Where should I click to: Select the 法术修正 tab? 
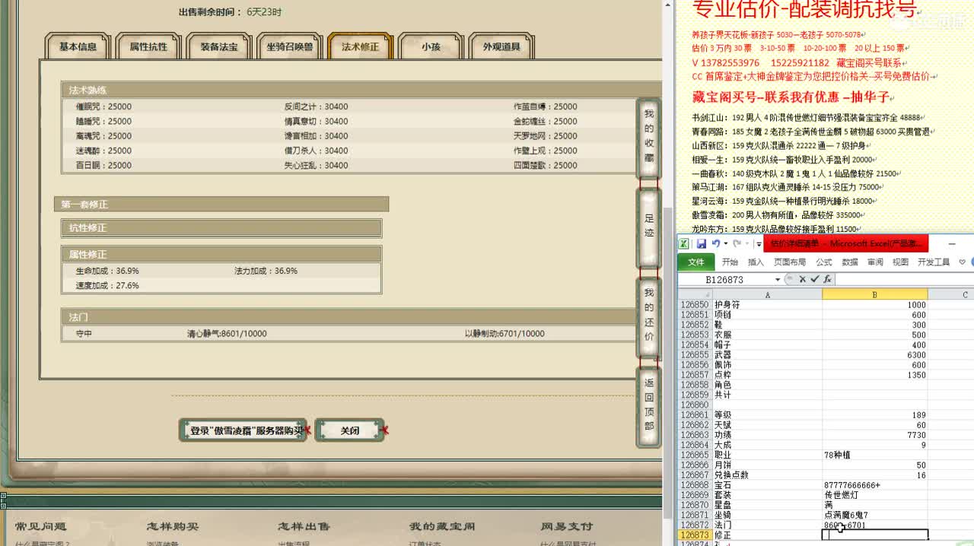pyautogui.click(x=360, y=46)
